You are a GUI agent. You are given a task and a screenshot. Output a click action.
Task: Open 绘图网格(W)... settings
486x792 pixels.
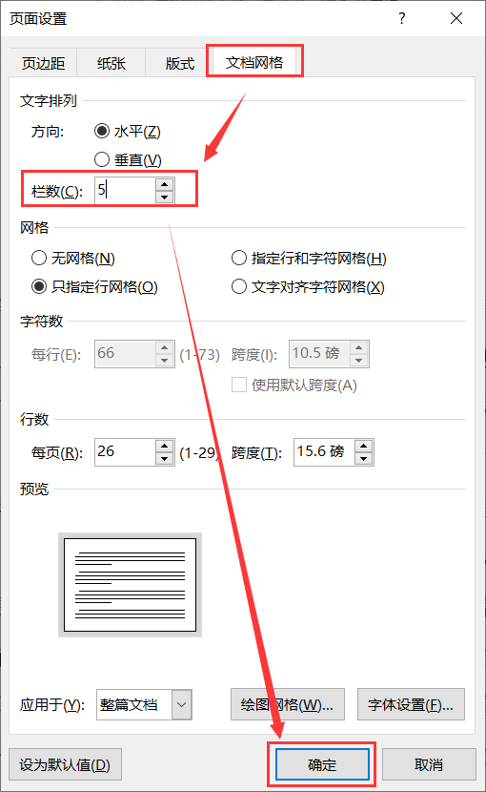(x=288, y=704)
